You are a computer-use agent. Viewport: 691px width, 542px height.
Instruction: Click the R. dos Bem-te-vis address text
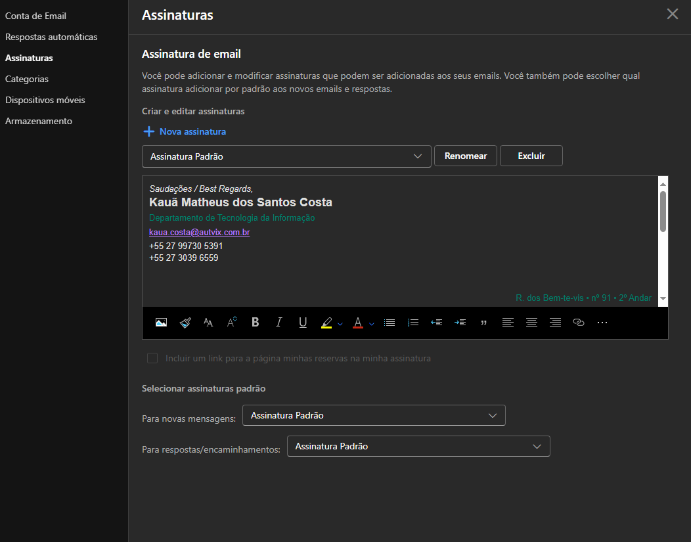click(x=583, y=298)
